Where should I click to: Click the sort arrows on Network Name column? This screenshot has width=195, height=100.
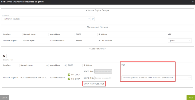tap(47, 65)
